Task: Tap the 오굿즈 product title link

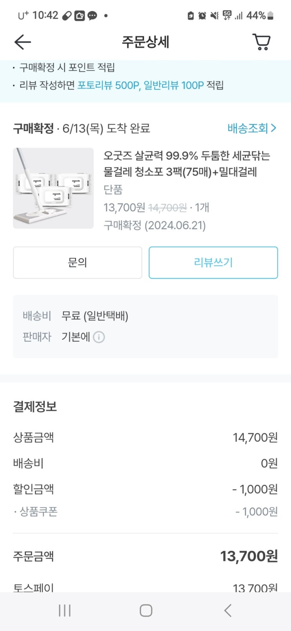Action: pyautogui.click(x=186, y=163)
